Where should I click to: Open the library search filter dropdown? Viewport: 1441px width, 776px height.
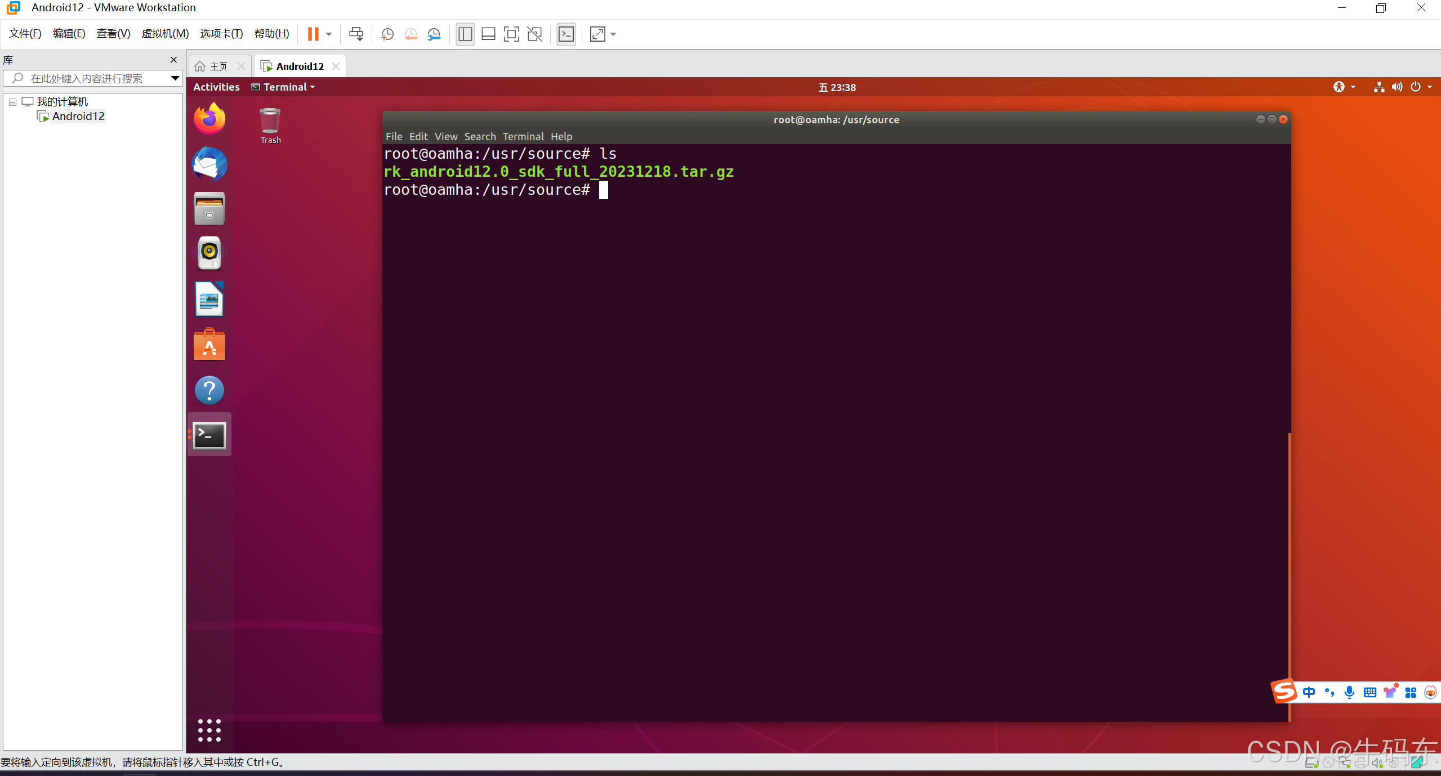coord(175,78)
